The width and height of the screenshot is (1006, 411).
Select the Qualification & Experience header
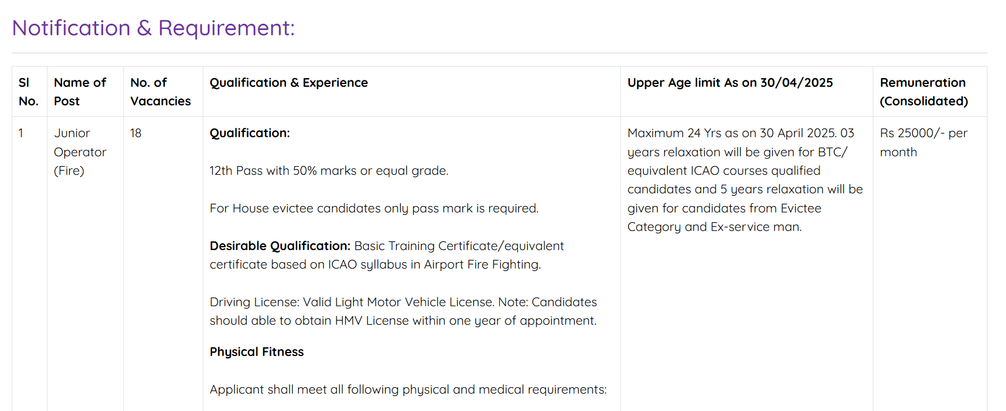(x=288, y=83)
